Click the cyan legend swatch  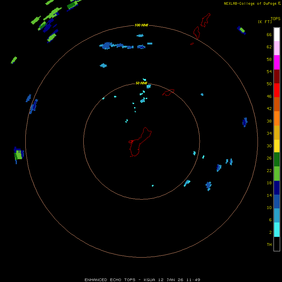tap(277, 230)
